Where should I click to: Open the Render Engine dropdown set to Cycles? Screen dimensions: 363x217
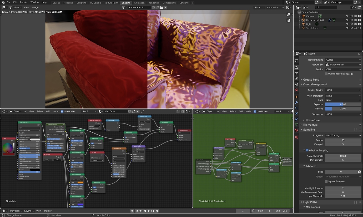(x=343, y=60)
